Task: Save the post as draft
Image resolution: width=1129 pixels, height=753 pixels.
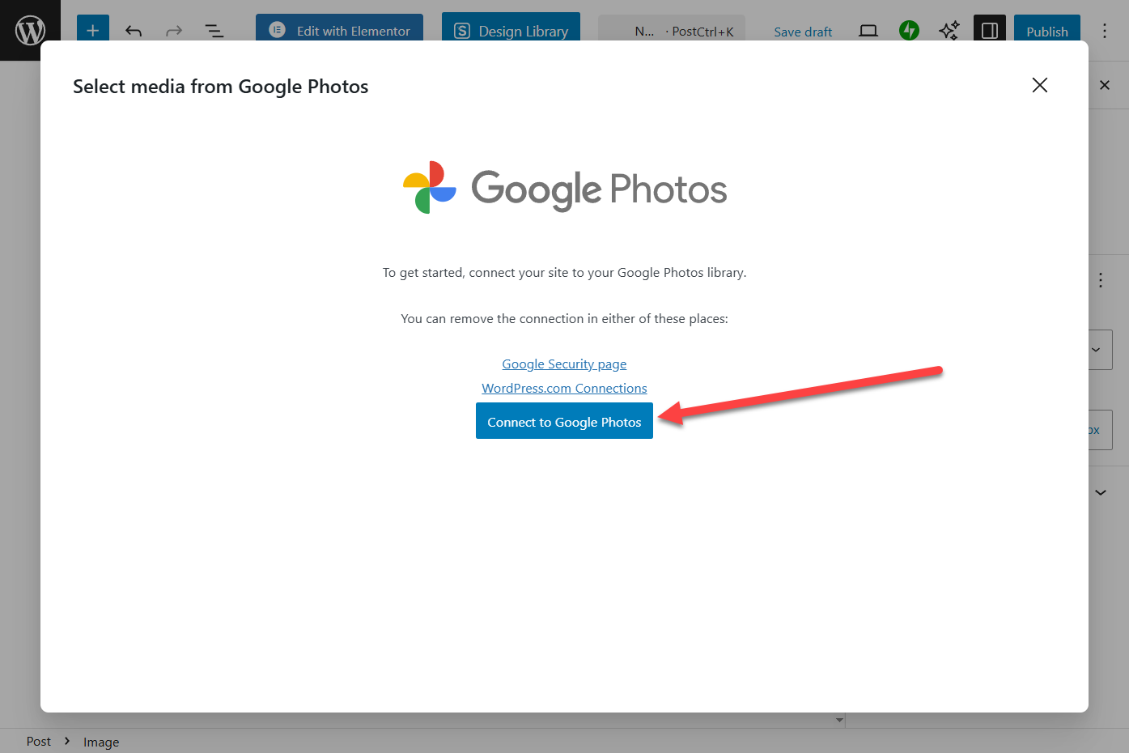Action: (x=803, y=32)
